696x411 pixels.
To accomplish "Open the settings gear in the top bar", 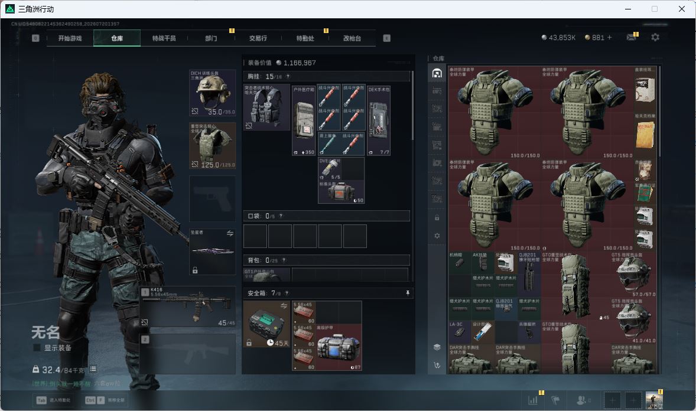I will coord(655,38).
